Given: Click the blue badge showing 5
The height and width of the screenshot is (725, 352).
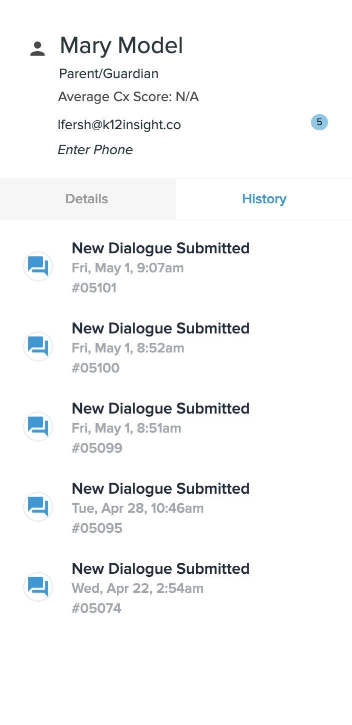Looking at the screenshot, I should click(319, 122).
